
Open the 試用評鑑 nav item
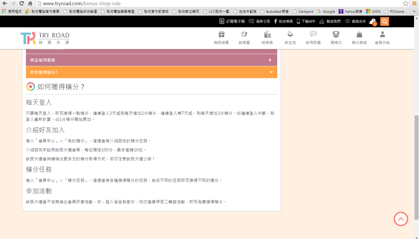click(313, 38)
